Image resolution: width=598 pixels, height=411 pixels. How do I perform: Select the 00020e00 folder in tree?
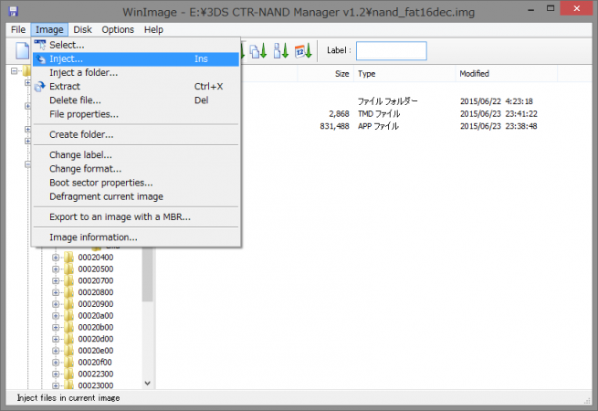point(95,350)
